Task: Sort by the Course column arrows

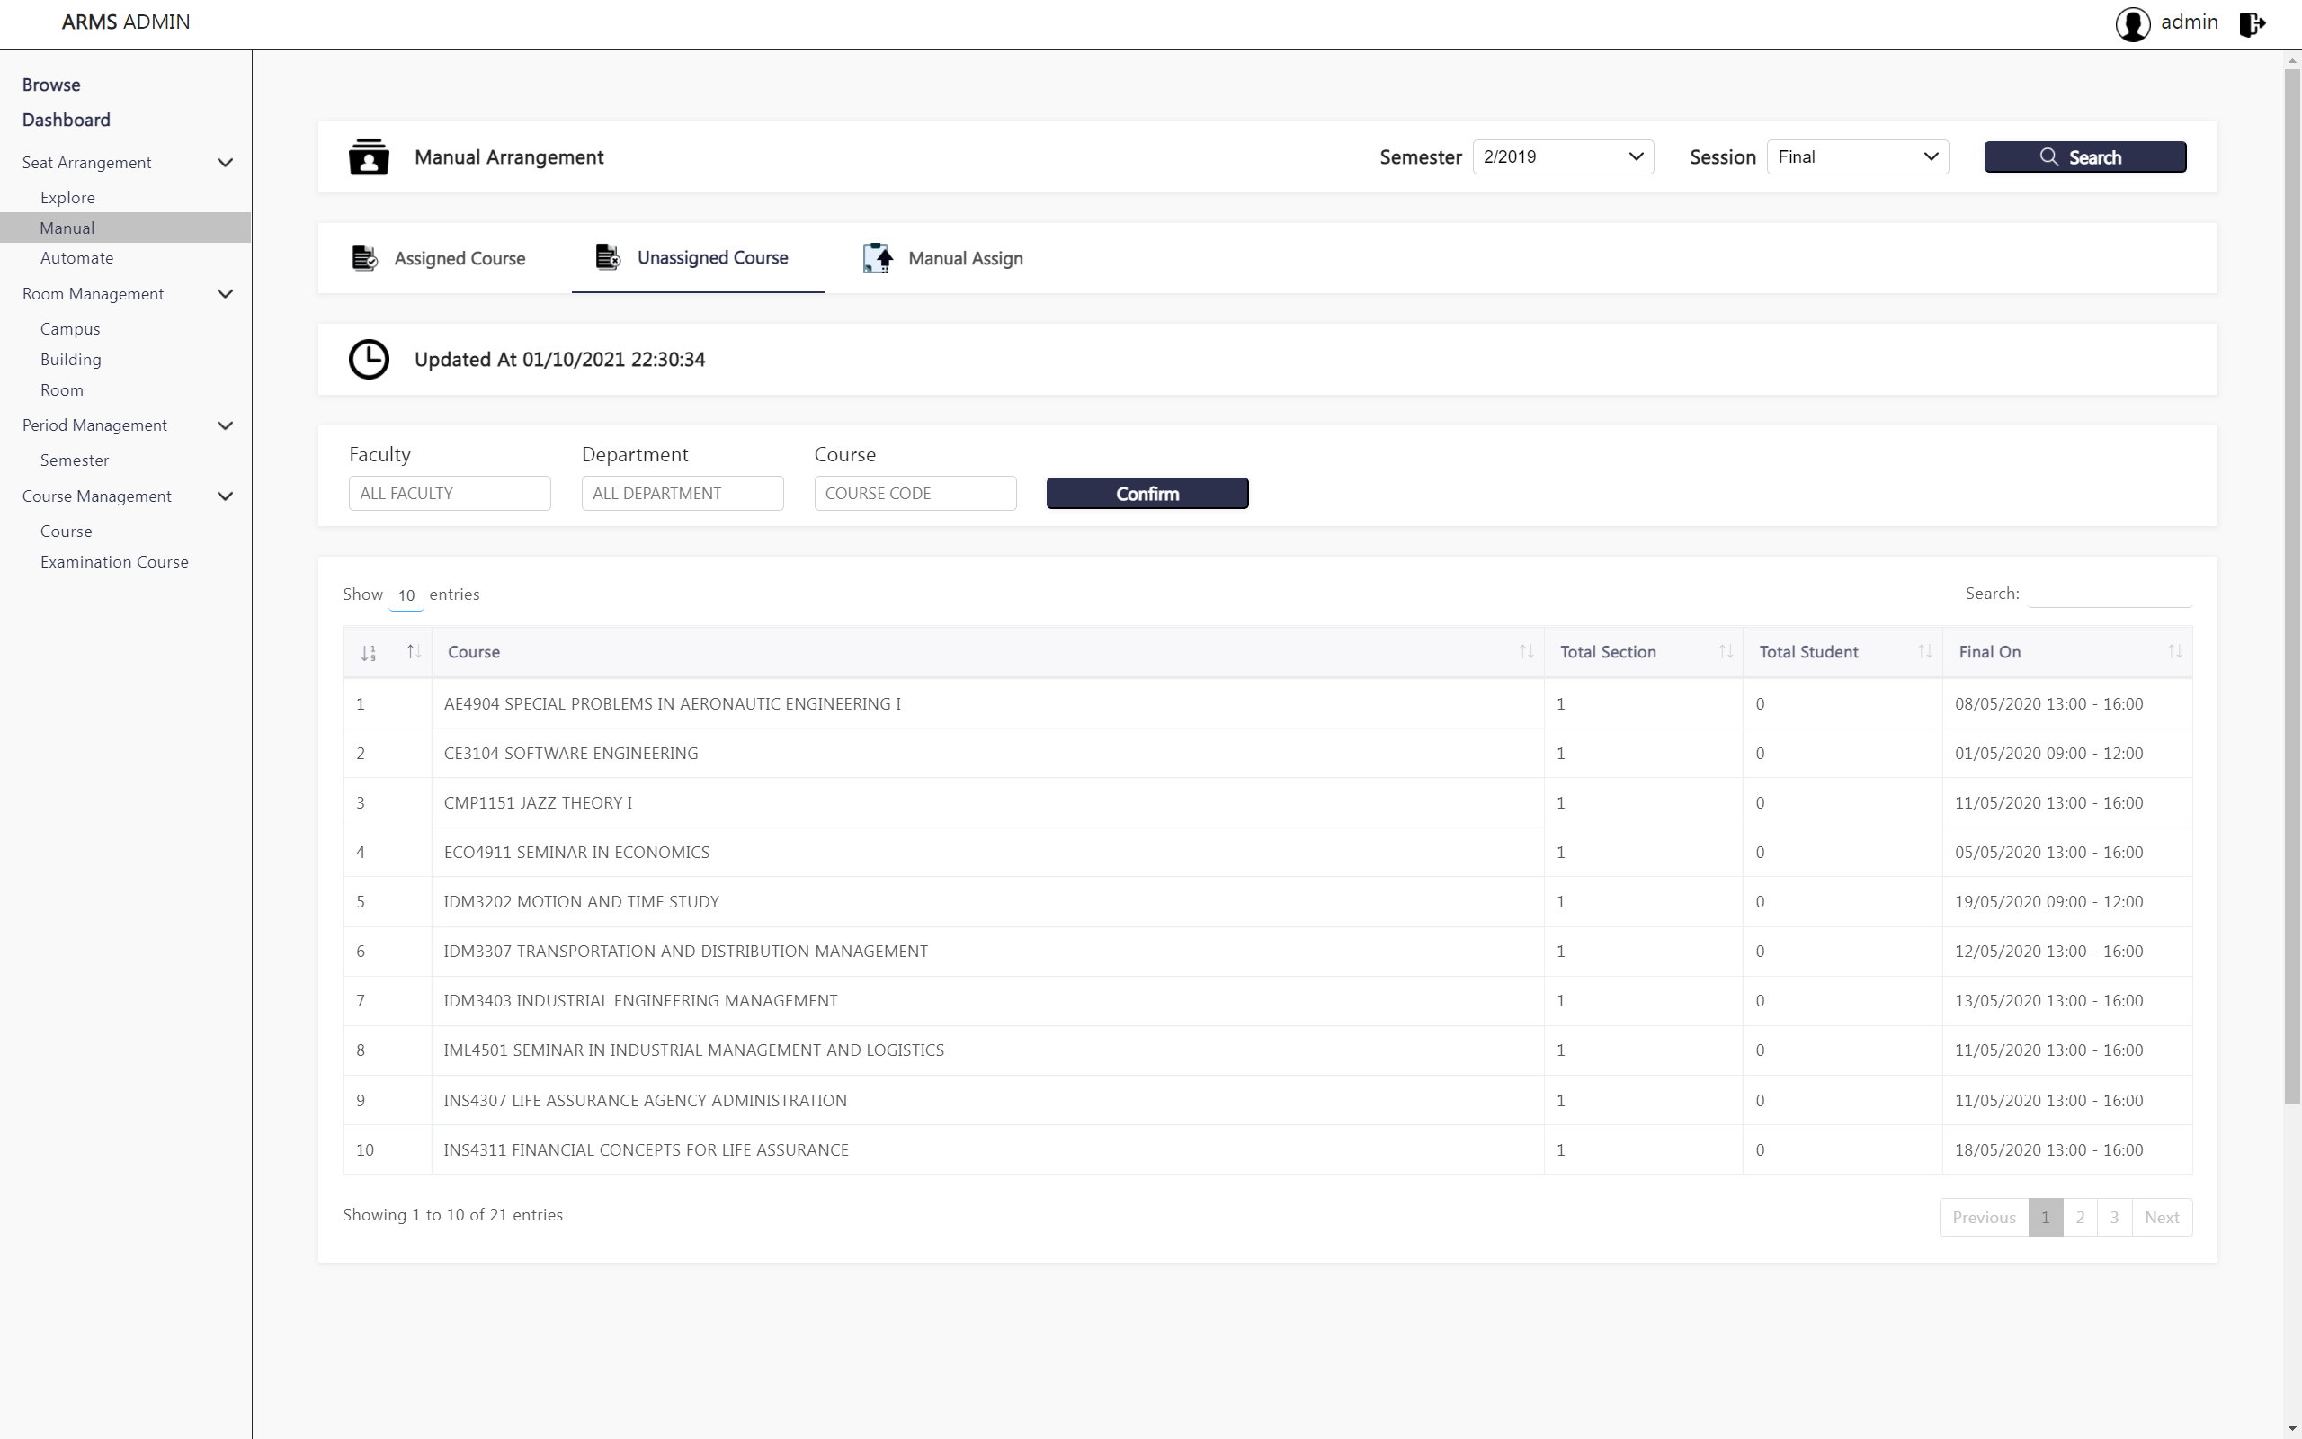Action: click(x=1526, y=652)
